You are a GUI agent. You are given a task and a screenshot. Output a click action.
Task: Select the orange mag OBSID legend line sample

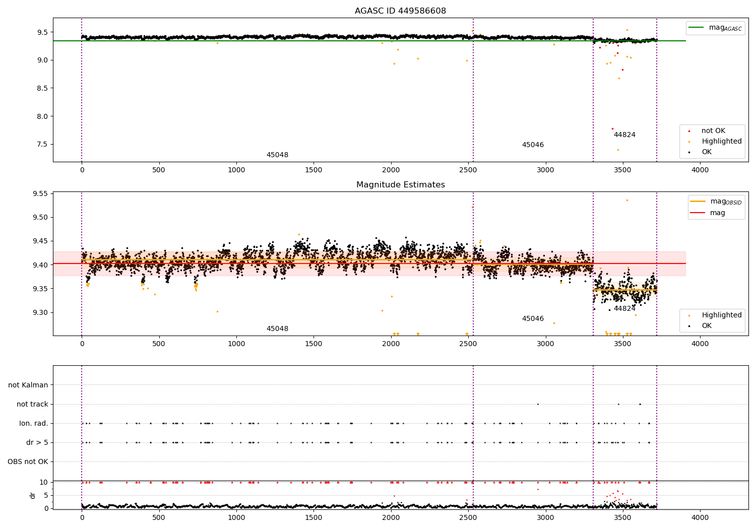click(x=698, y=202)
